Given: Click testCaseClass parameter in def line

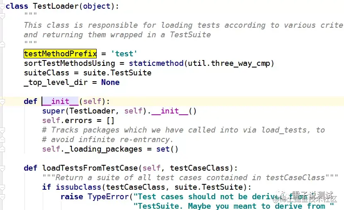Looking at the screenshot, I should pyautogui.click(x=200, y=168).
